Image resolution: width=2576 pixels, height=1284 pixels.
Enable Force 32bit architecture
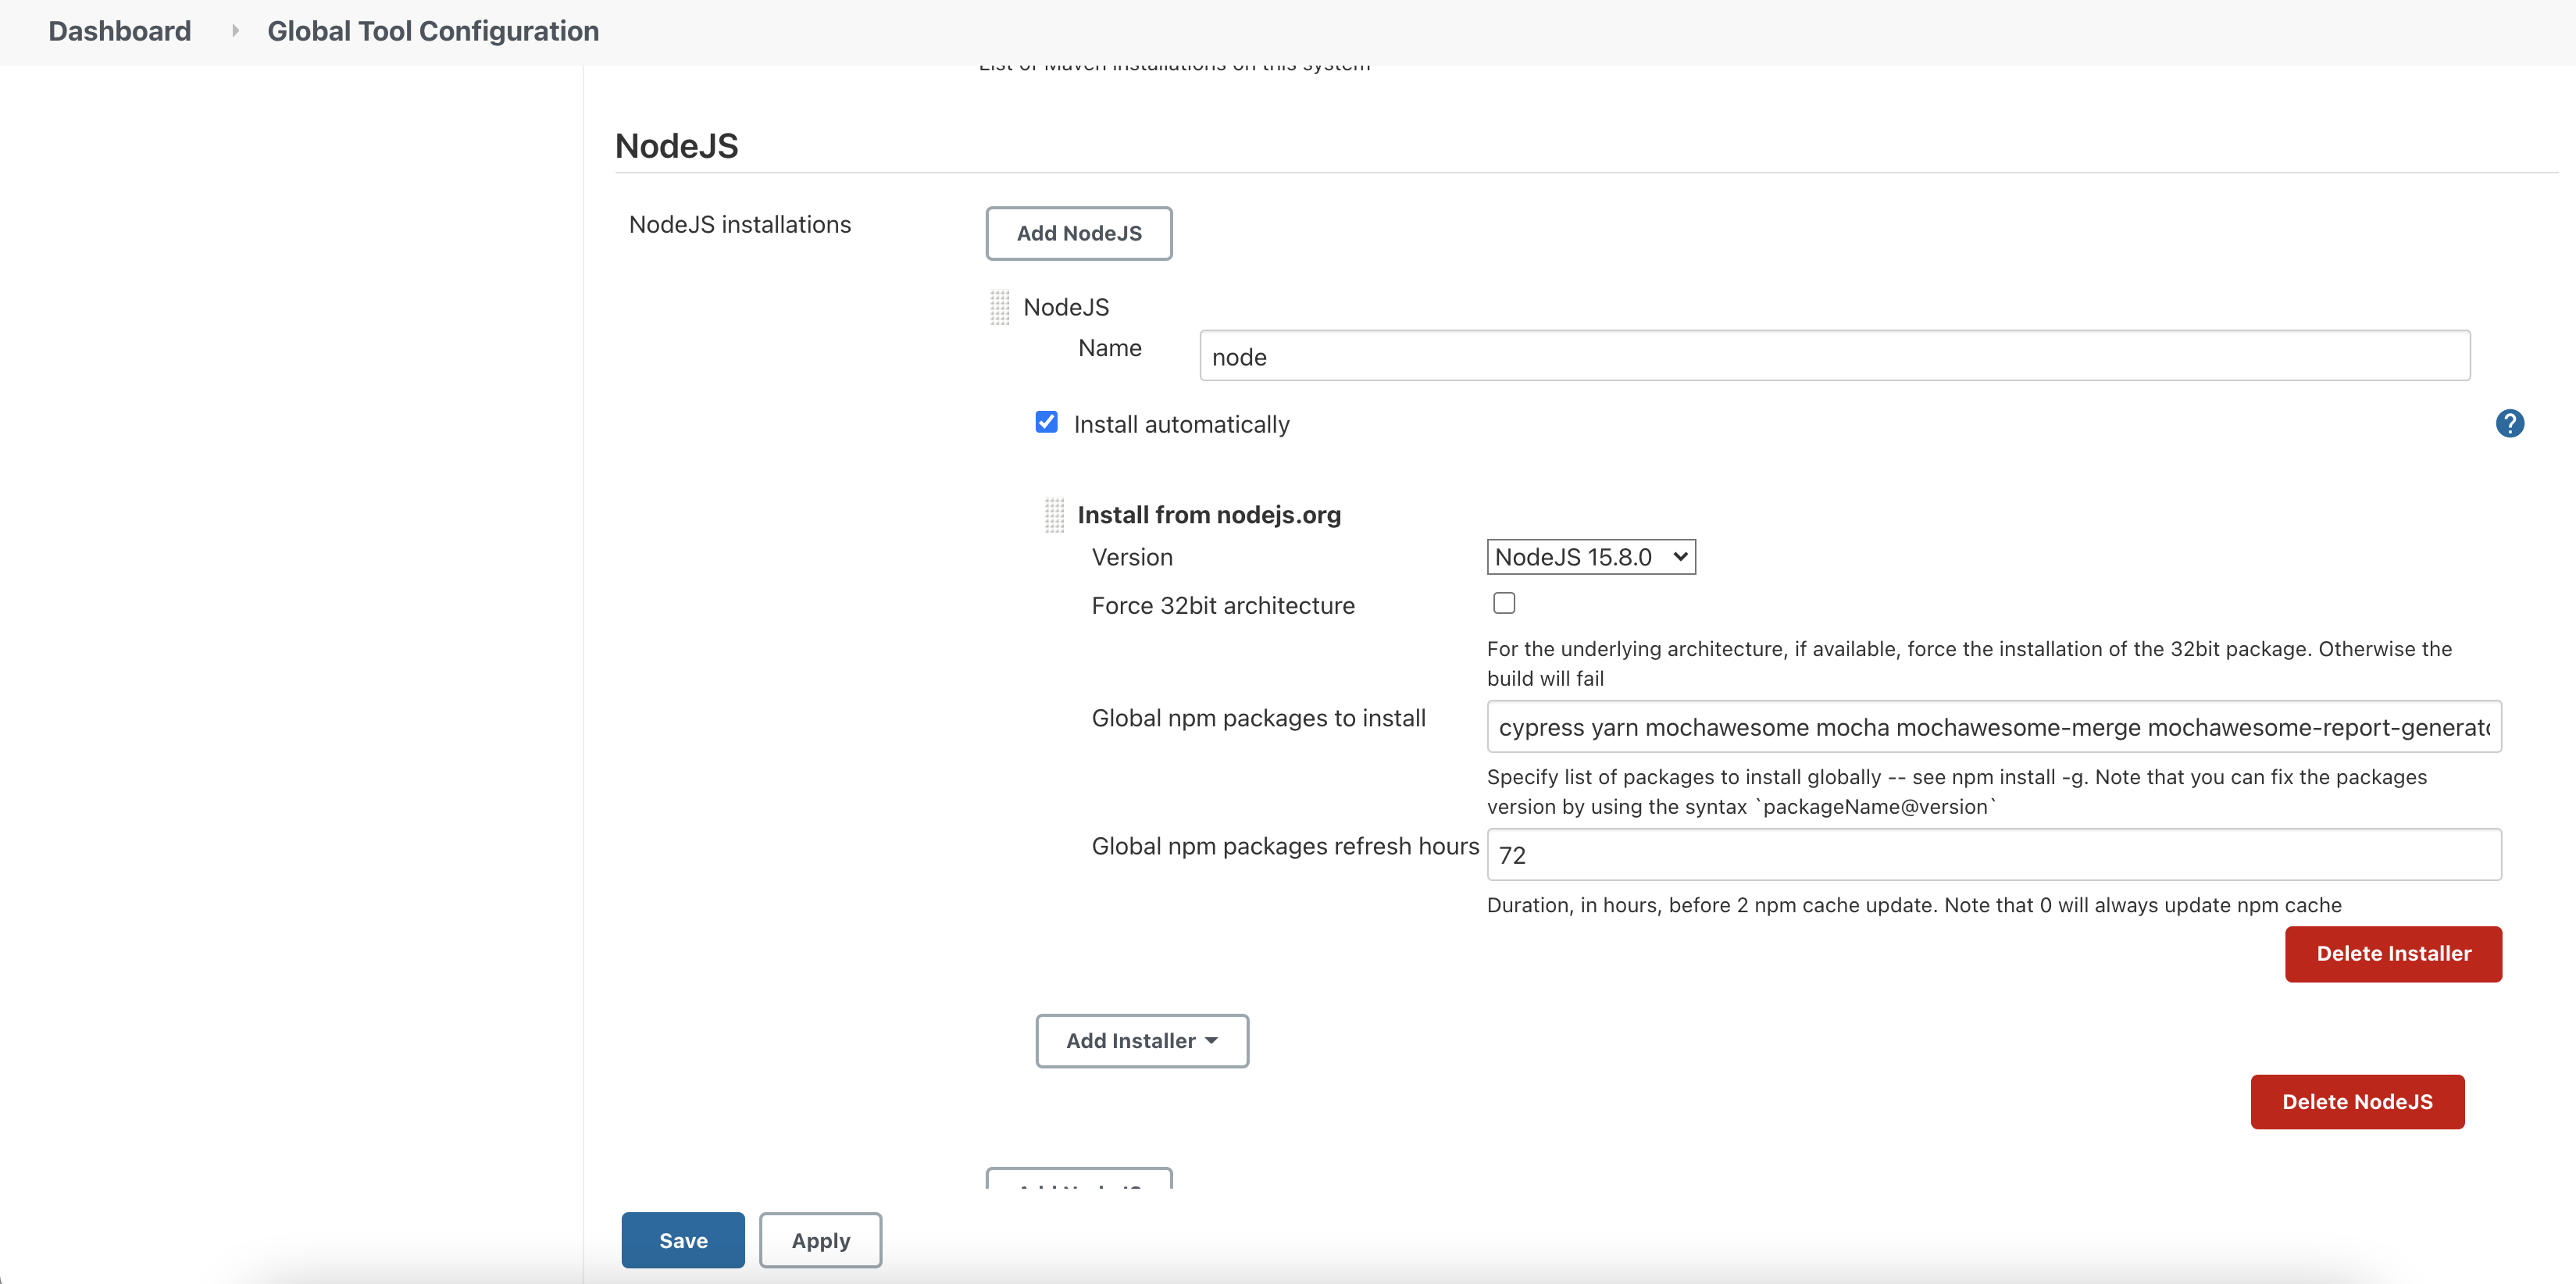pos(1504,602)
